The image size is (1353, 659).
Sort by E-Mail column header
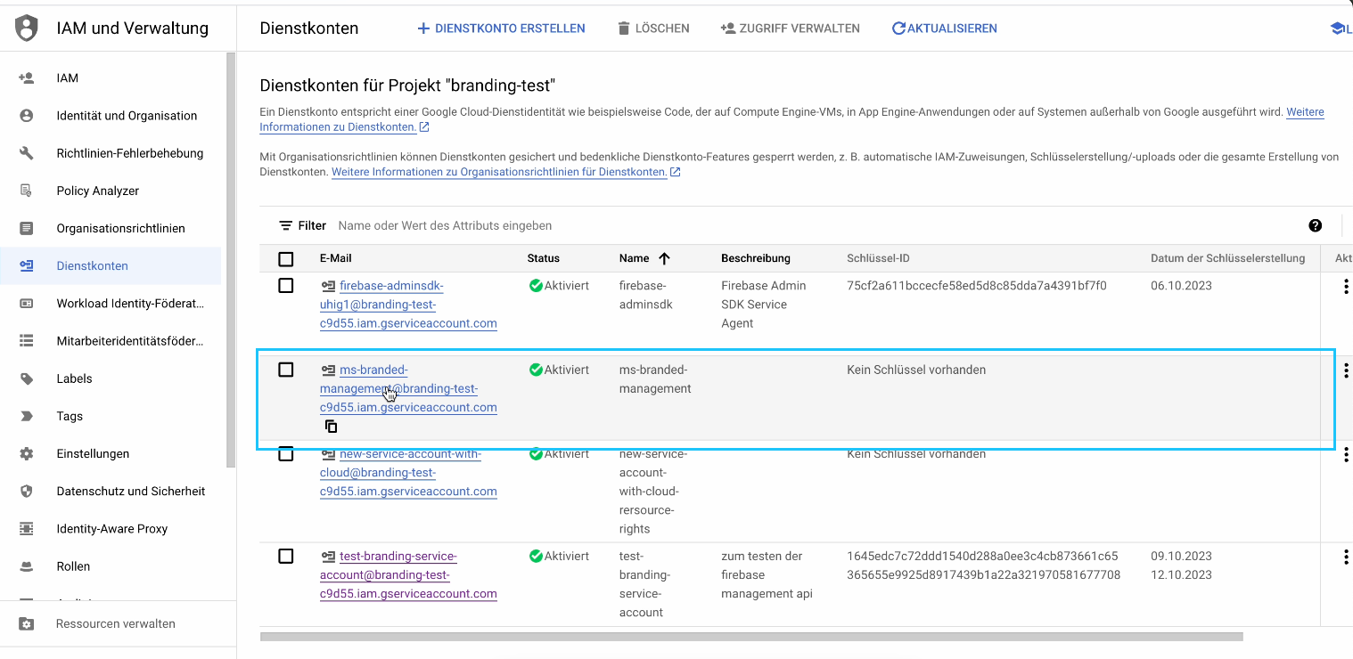point(335,258)
